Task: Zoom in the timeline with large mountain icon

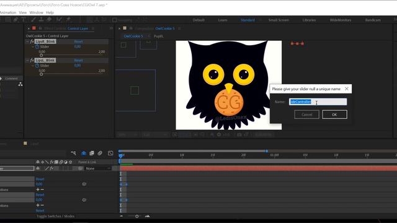Action: [148, 216]
